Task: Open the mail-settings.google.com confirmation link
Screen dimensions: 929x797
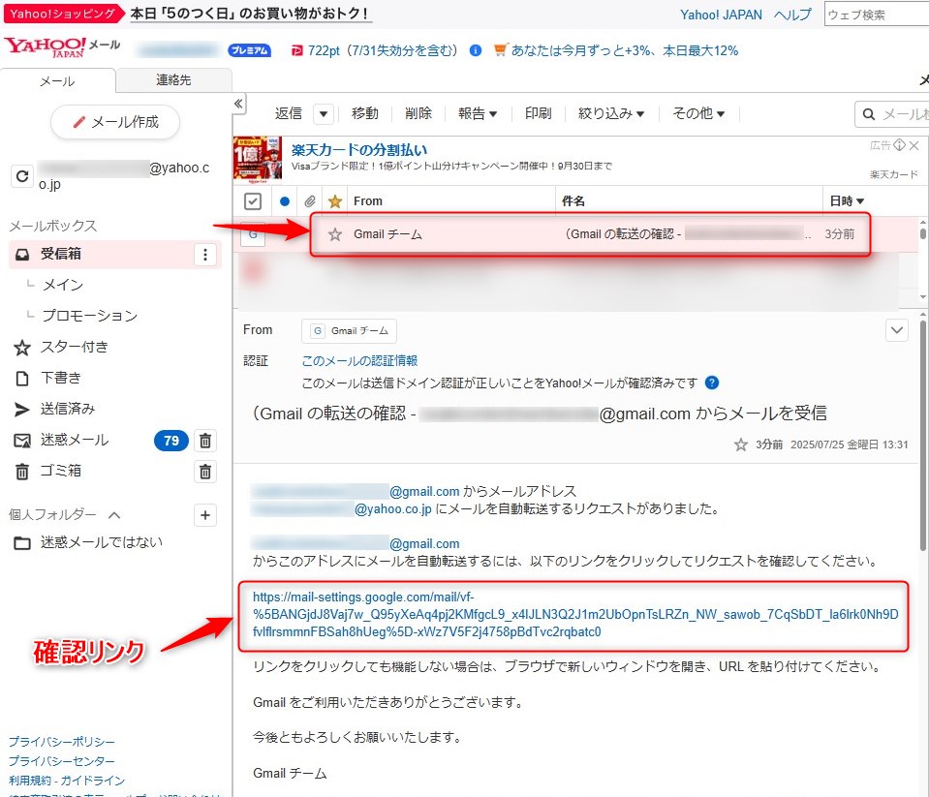Action: (575, 615)
